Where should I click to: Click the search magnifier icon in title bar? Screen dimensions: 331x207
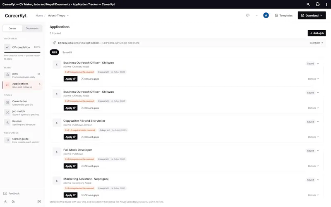pos(308,4)
